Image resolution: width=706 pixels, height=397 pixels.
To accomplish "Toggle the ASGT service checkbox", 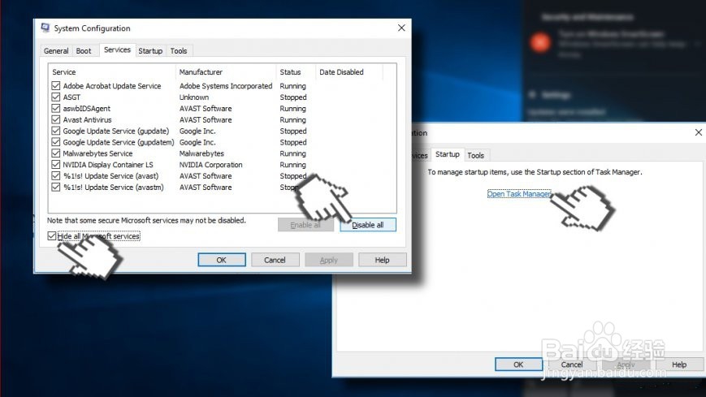I will [x=56, y=97].
